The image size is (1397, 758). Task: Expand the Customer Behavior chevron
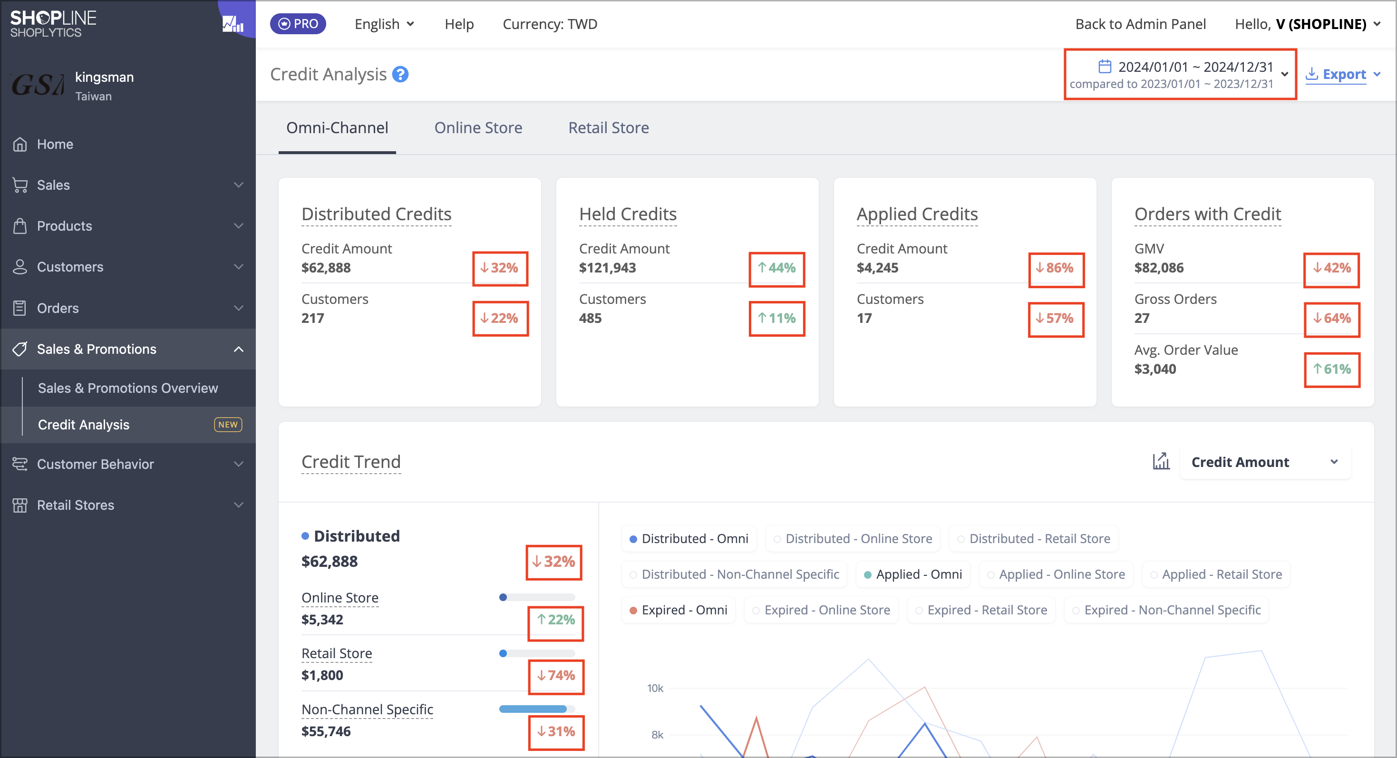[x=239, y=464]
